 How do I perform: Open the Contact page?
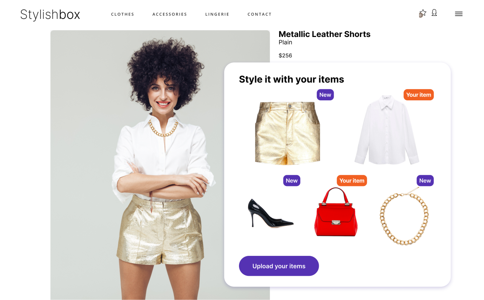(x=259, y=14)
